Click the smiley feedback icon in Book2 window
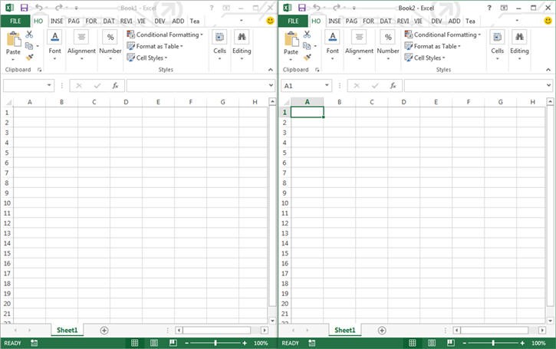 548,21
